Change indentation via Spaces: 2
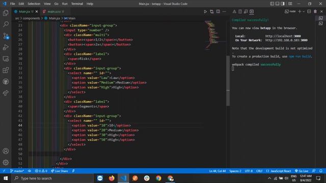The height and width of the screenshot is (183, 326). click(235, 171)
